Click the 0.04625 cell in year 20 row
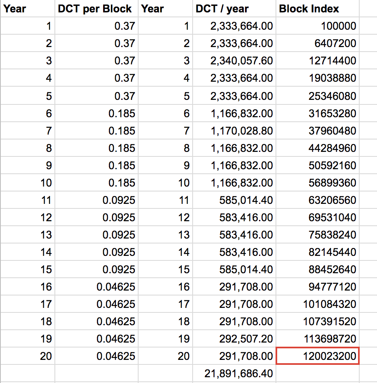Screen dimensions: 377x383 (x=97, y=356)
